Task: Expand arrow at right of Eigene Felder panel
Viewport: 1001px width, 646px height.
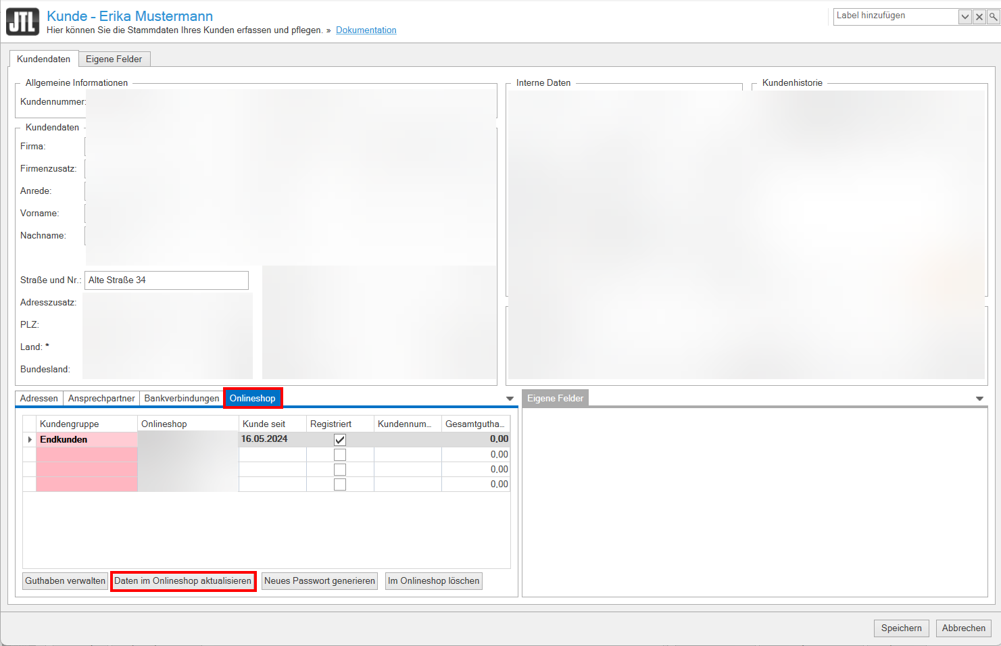Action: (x=979, y=399)
